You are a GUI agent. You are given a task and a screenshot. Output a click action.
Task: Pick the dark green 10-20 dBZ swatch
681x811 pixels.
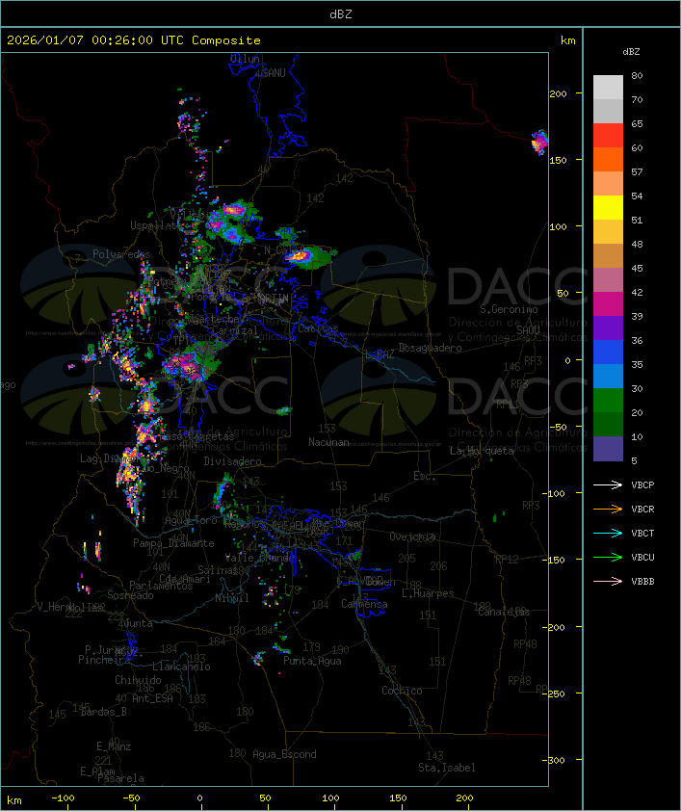(608, 425)
